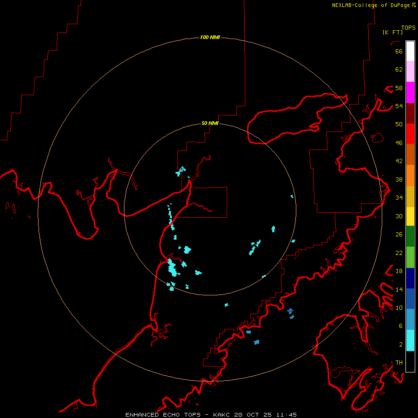This screenshot has width=418, height=418.
Task: Click the bright red 50 K FT swatch
Action: [x=410, y=134]
